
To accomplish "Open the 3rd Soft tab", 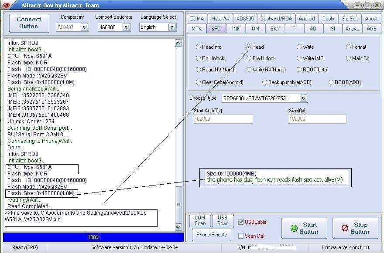I will (x=350, y=19).
